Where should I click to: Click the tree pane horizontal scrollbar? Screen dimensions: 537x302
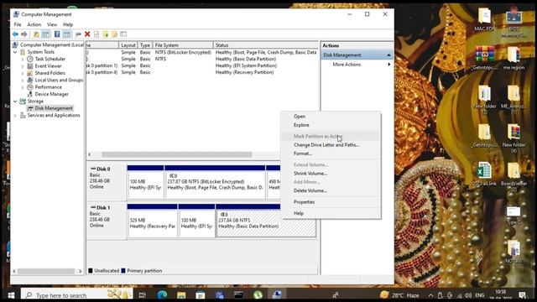click(46, 271)
